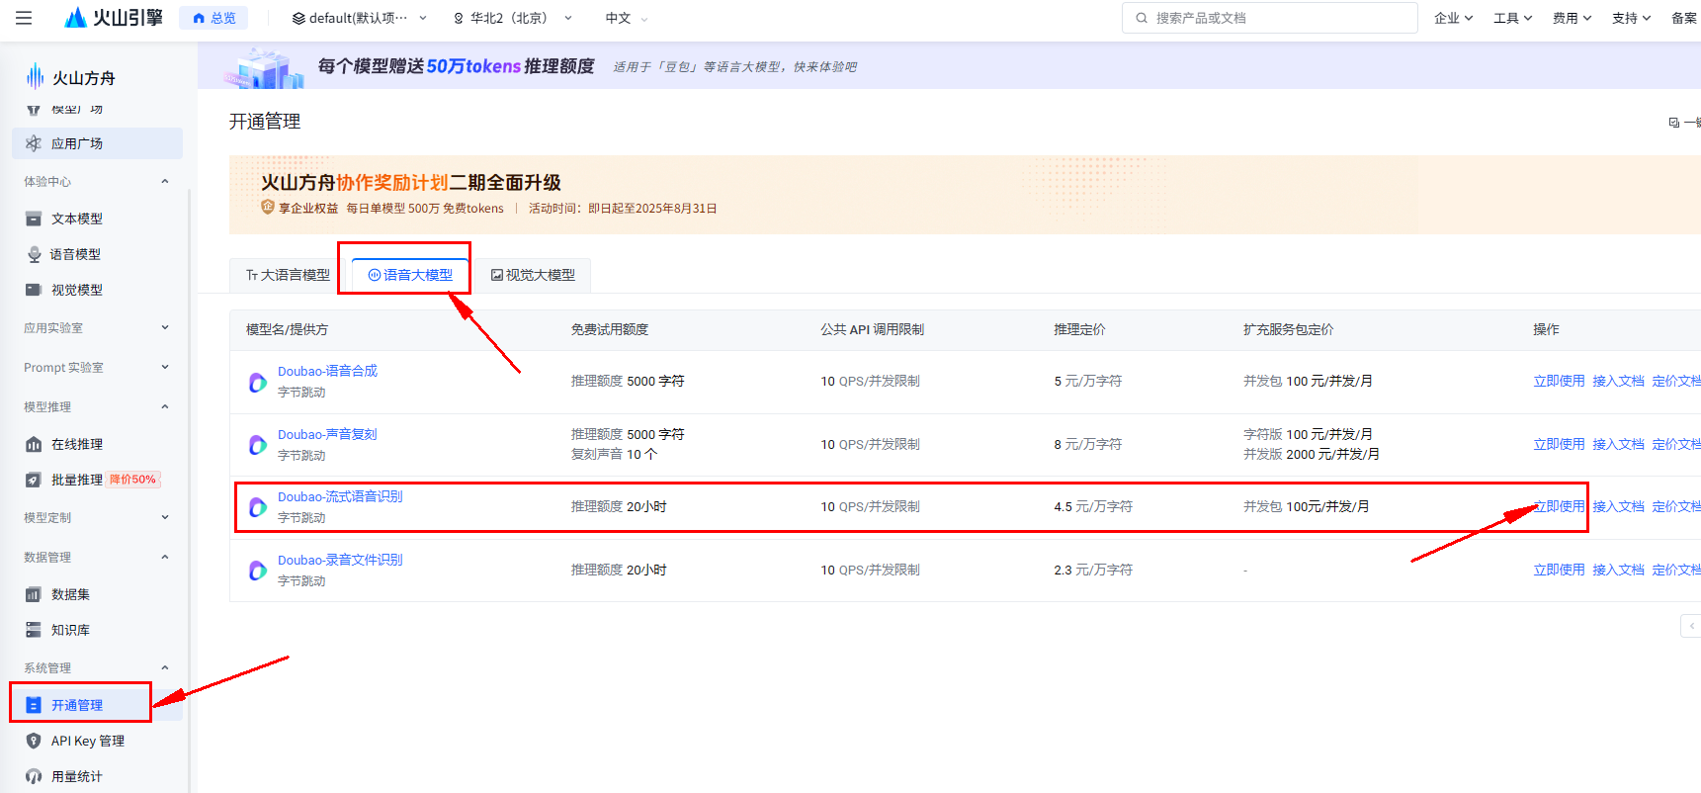Open the 费用 top menu
This screenshot has width=1701, height=793.
tap(1572, 18)
